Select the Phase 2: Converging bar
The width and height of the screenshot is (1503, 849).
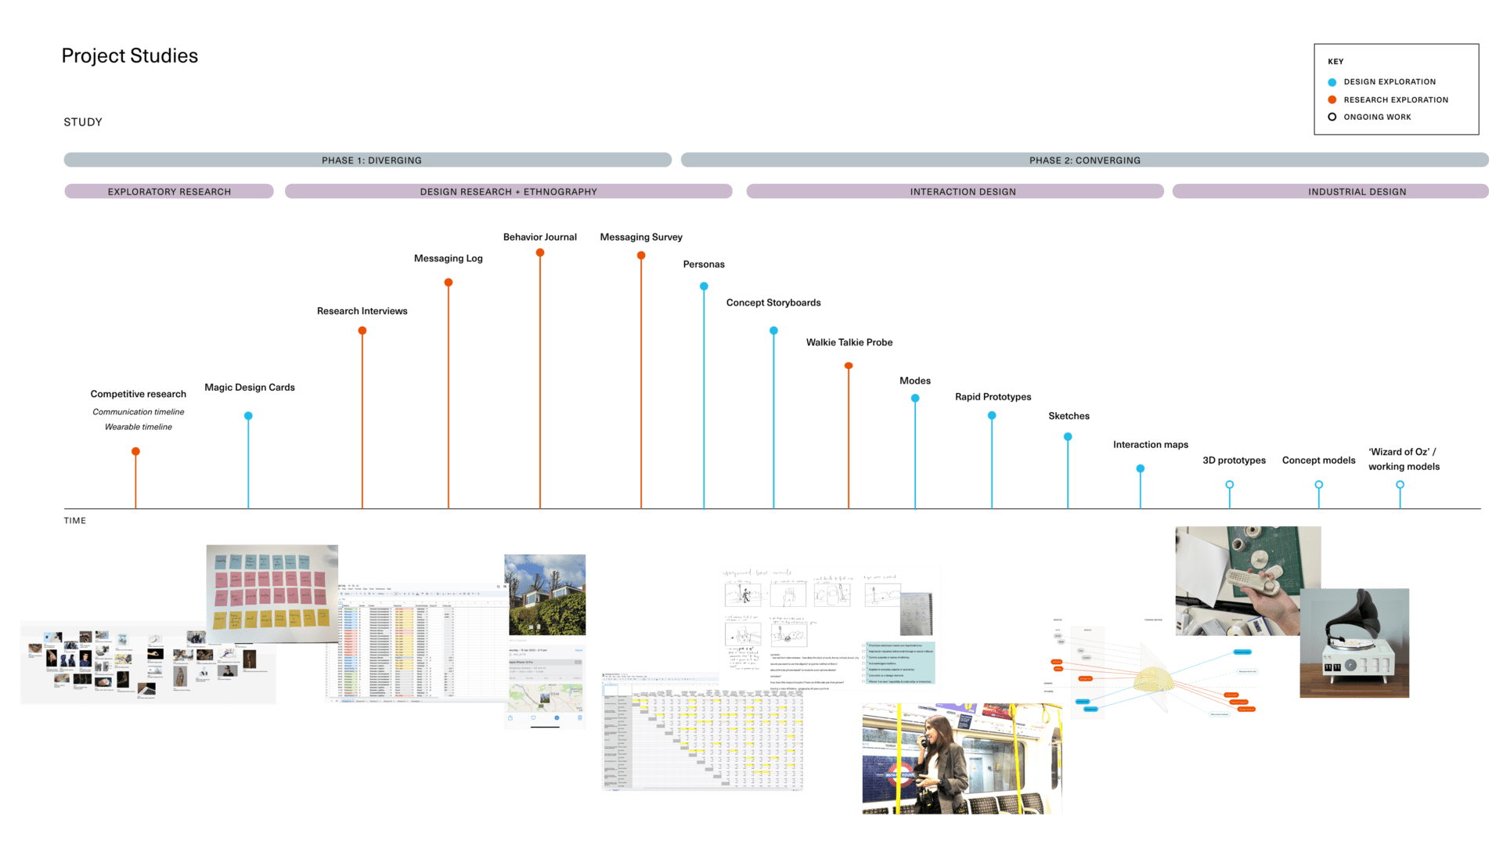point(1085,160)
